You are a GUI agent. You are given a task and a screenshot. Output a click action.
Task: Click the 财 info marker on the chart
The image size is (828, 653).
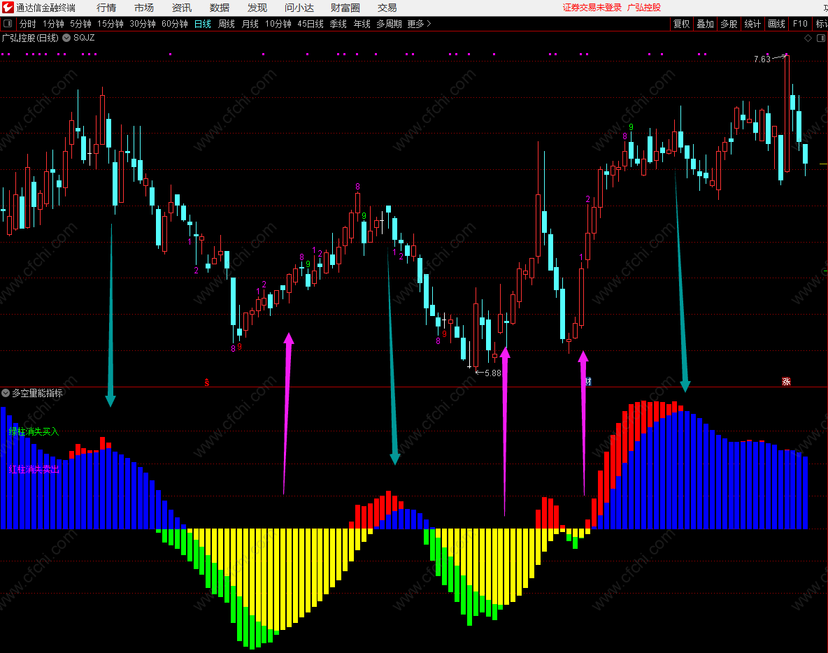587,381
